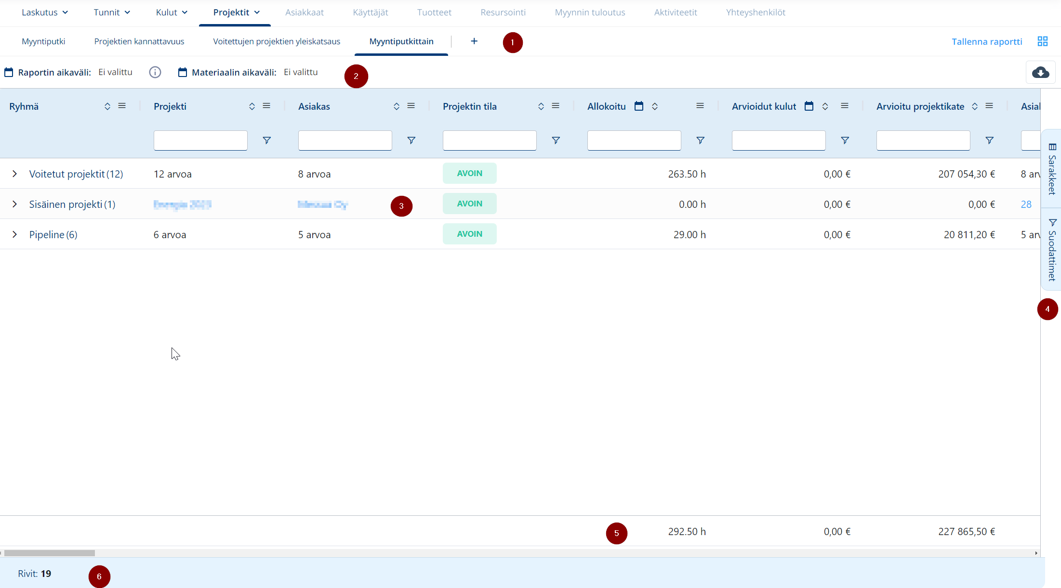
Task: Open the Suodattimet side panel
Action: [x=1052, y=249]
